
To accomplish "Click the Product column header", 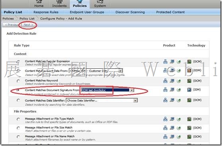I will [x=169, y=45].
